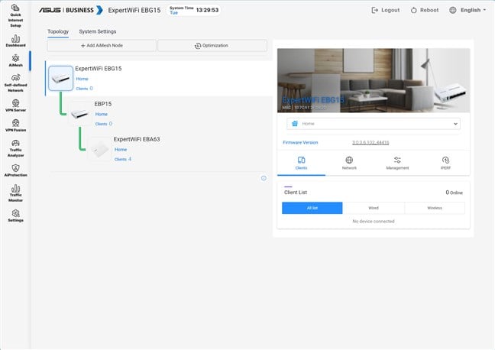Open the Dashboard sidebar icon
This screenshot has height=350, width=495.
pyautogui.click(x=15, y=41)
